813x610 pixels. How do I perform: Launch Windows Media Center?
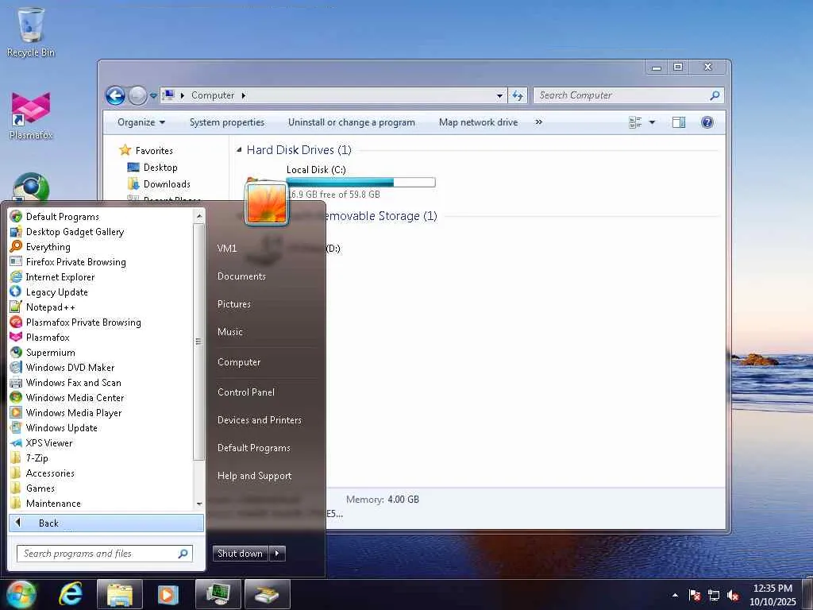click(67, 397)
